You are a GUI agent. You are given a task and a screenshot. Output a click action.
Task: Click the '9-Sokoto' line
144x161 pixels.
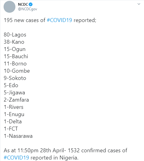point(15,78)
